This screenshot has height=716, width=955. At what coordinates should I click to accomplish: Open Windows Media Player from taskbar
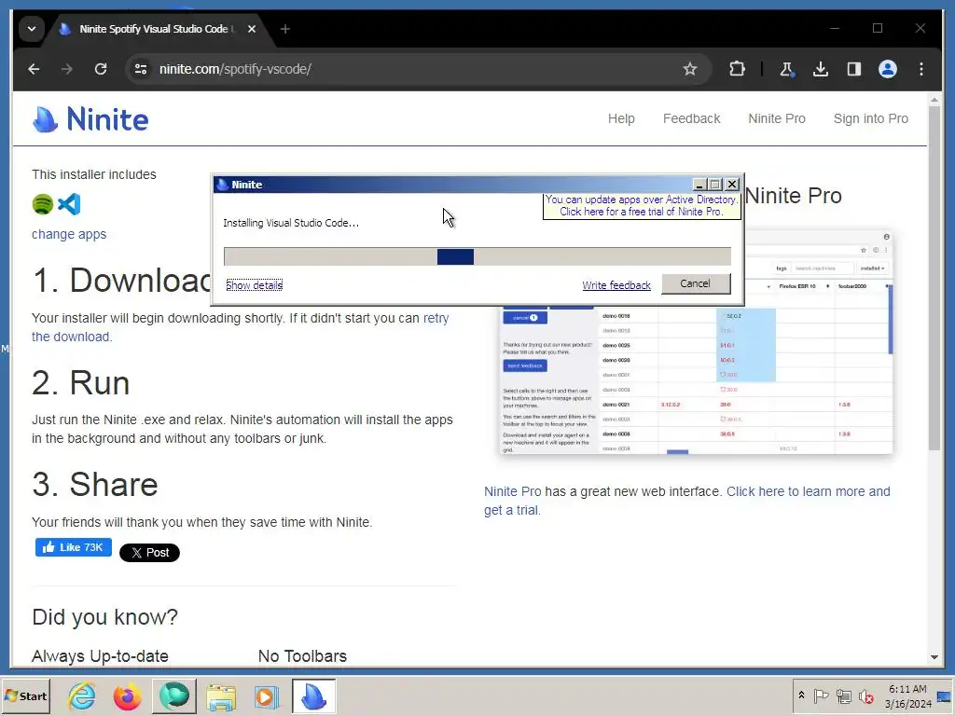pyautogui.click(x=266, y=695)
